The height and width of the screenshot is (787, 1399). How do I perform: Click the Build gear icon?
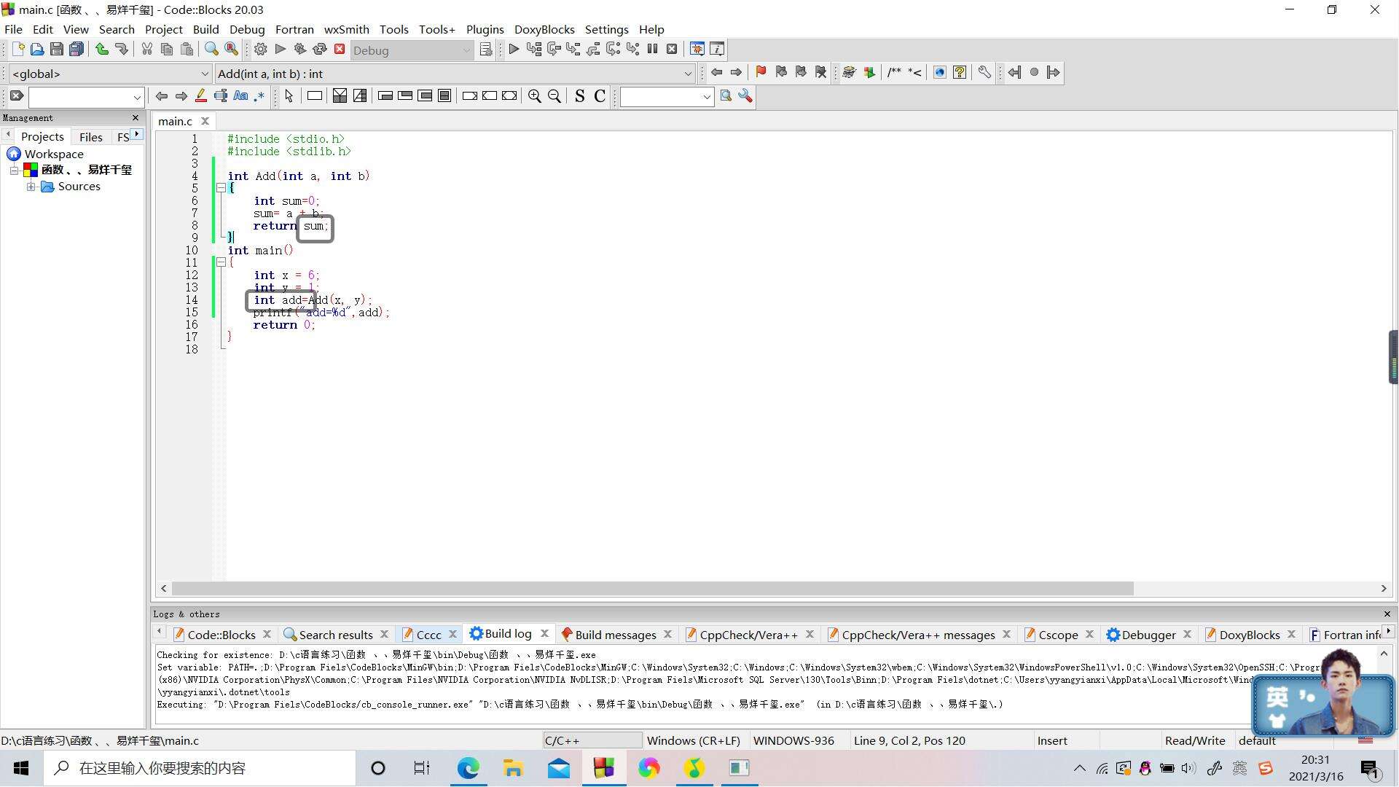260,50
